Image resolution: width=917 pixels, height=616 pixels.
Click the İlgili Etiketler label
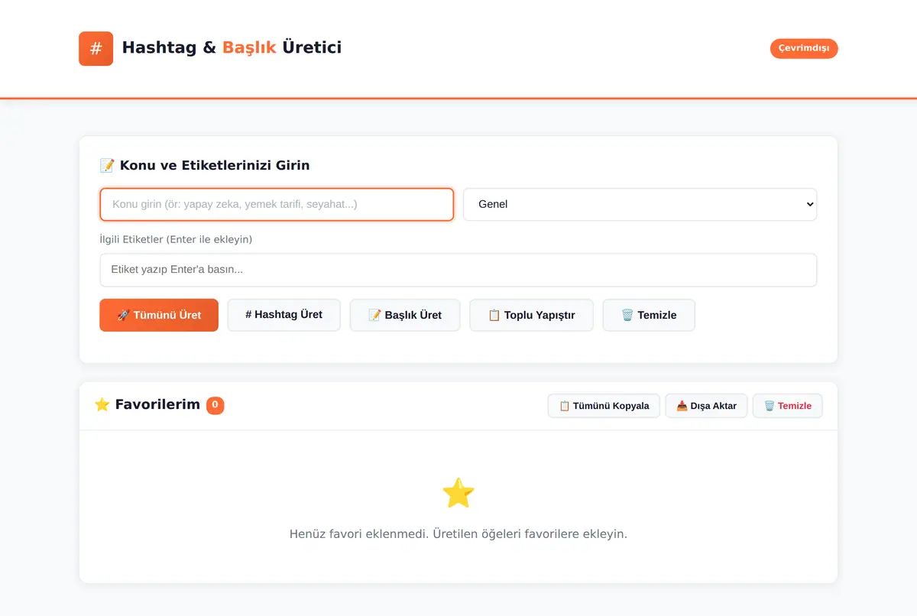click(x=176, y=239)
